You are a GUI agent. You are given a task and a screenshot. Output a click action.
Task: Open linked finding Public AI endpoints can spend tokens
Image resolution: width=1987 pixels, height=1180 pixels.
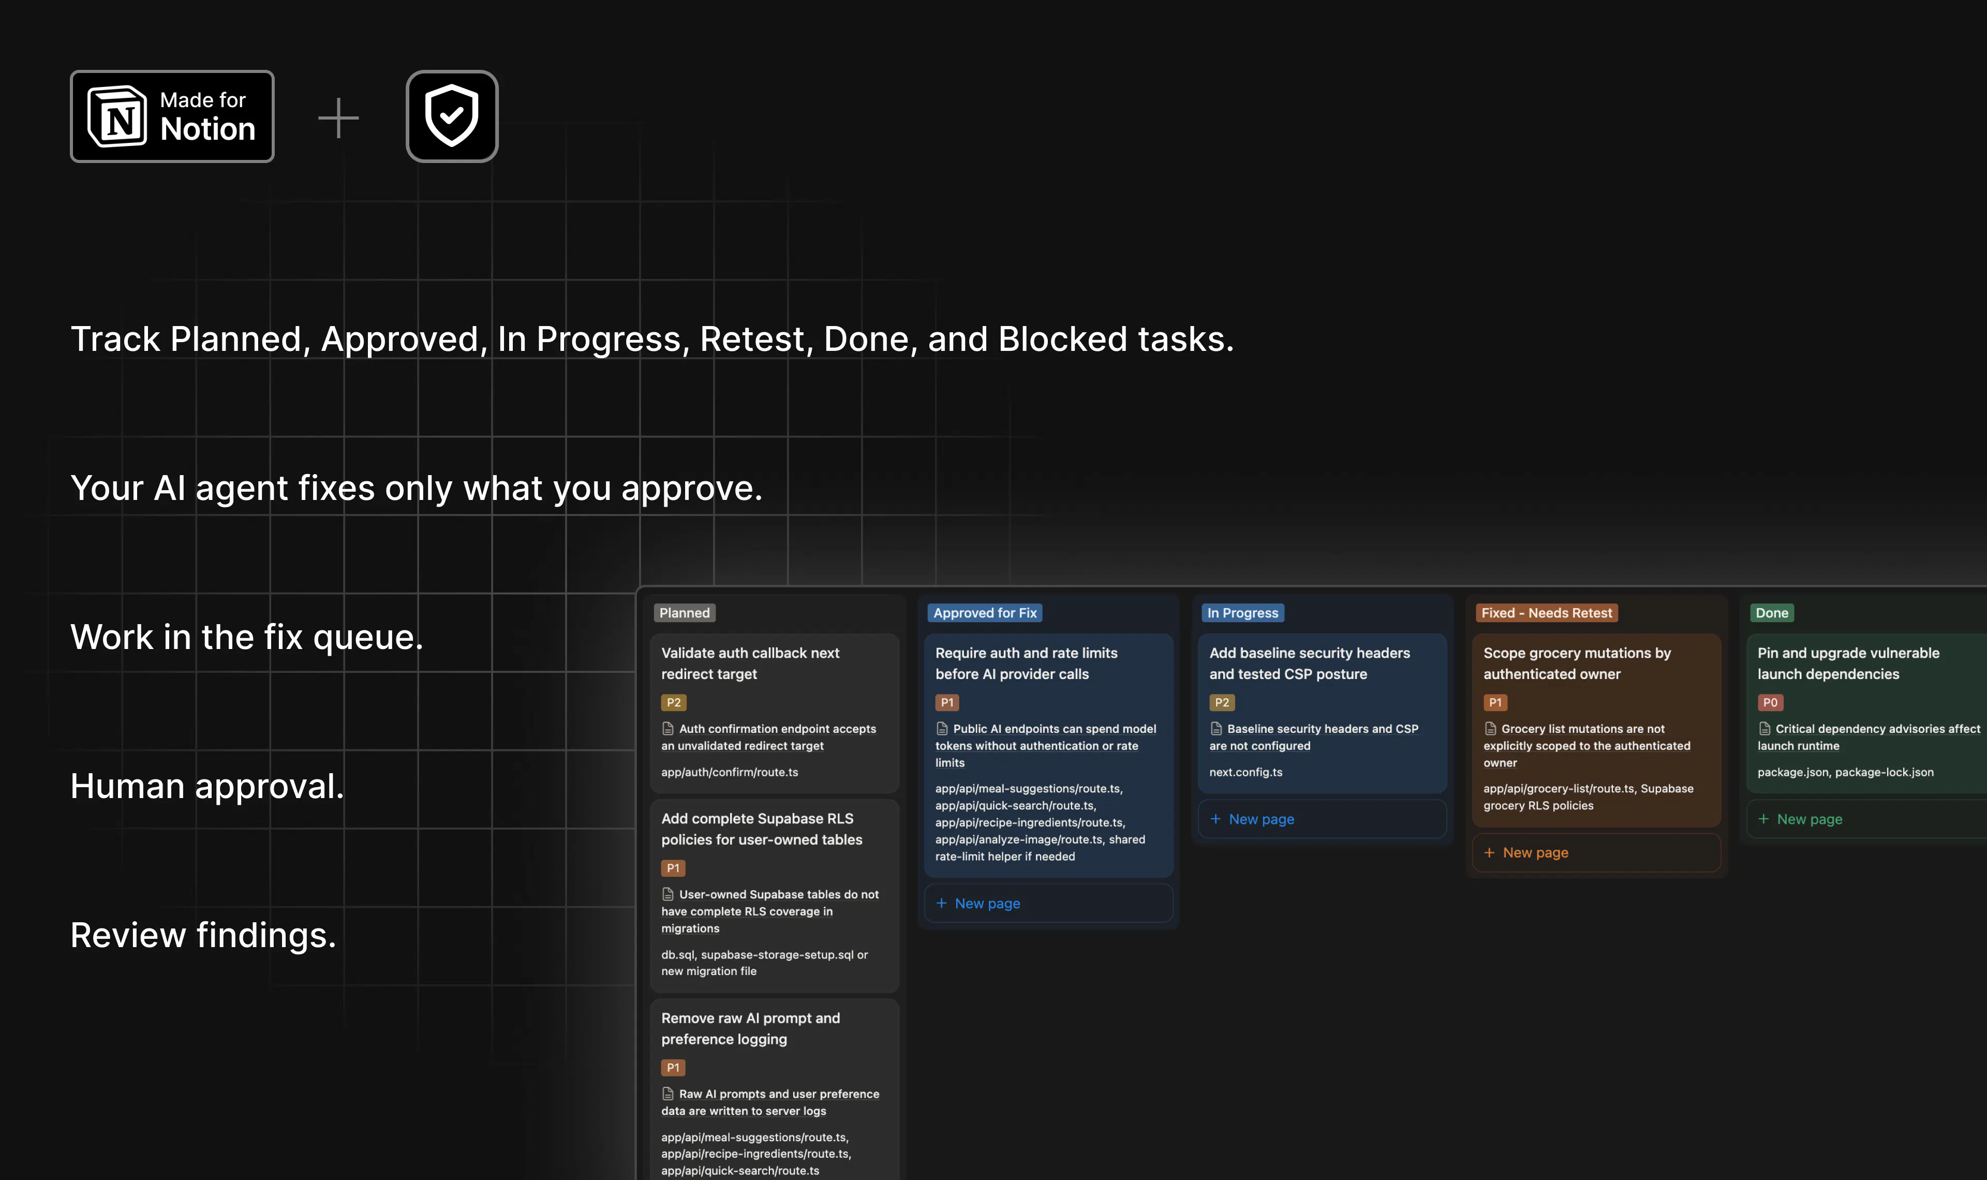tap(1046, 746)
